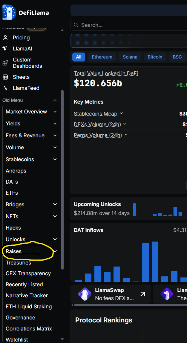
Task: Click the Pricing person icon
Action: click(x=5, y=38)
